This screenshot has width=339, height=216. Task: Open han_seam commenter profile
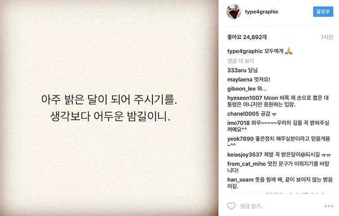point(240,179)
